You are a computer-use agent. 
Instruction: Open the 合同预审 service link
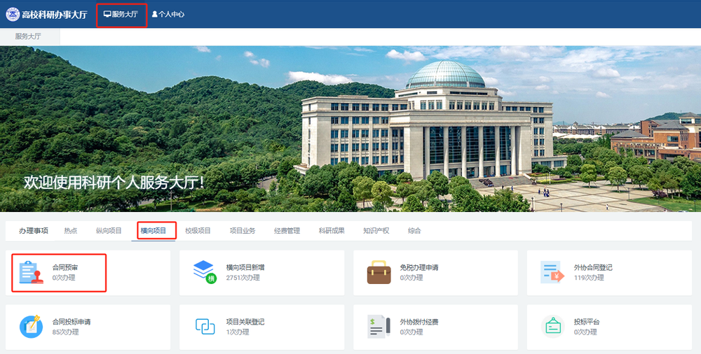point(65,268)
